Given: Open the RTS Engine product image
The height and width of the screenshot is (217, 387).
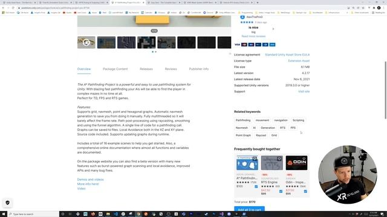Looking at the screenshot, I should 272,163.
